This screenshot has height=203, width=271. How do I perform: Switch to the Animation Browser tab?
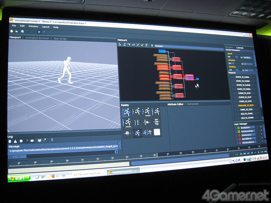(x=37, y=38)
